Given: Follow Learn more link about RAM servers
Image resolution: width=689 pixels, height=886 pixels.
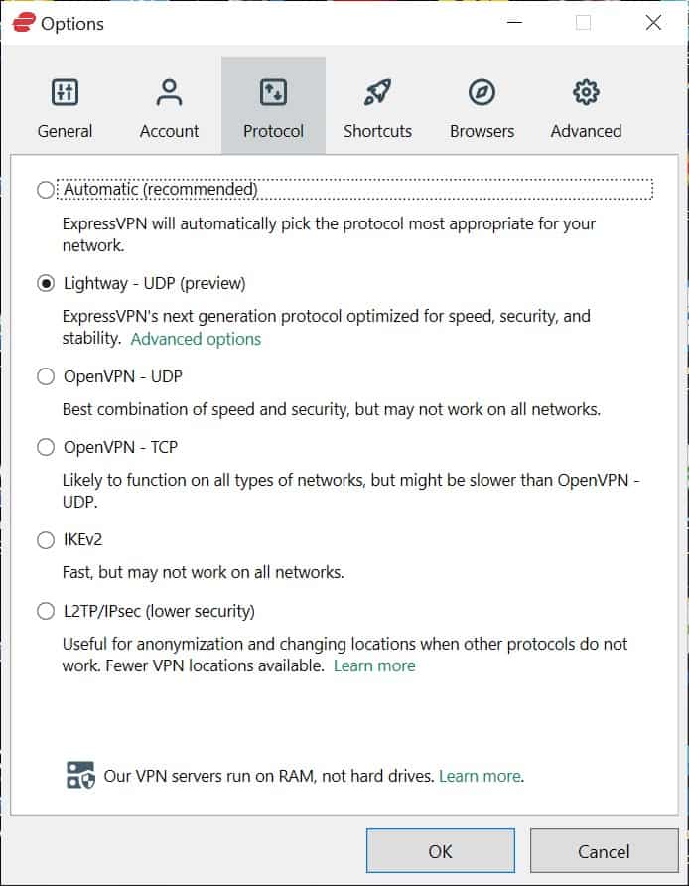Looking at the screenshot, I should point(481,776).
